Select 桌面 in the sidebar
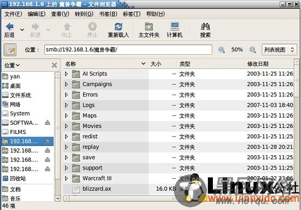301x210 pixels. pyautogui.click(x=27, y=86)
